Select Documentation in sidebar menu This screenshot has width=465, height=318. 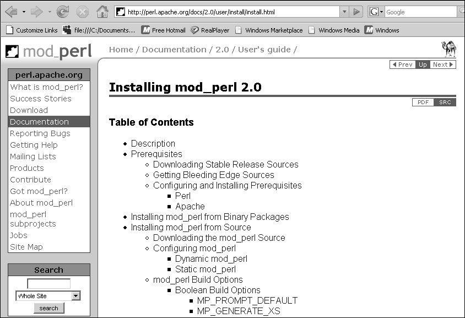[x=49, y=122]
